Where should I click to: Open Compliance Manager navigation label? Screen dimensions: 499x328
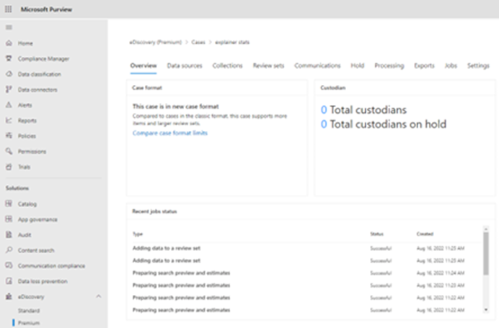43,59
